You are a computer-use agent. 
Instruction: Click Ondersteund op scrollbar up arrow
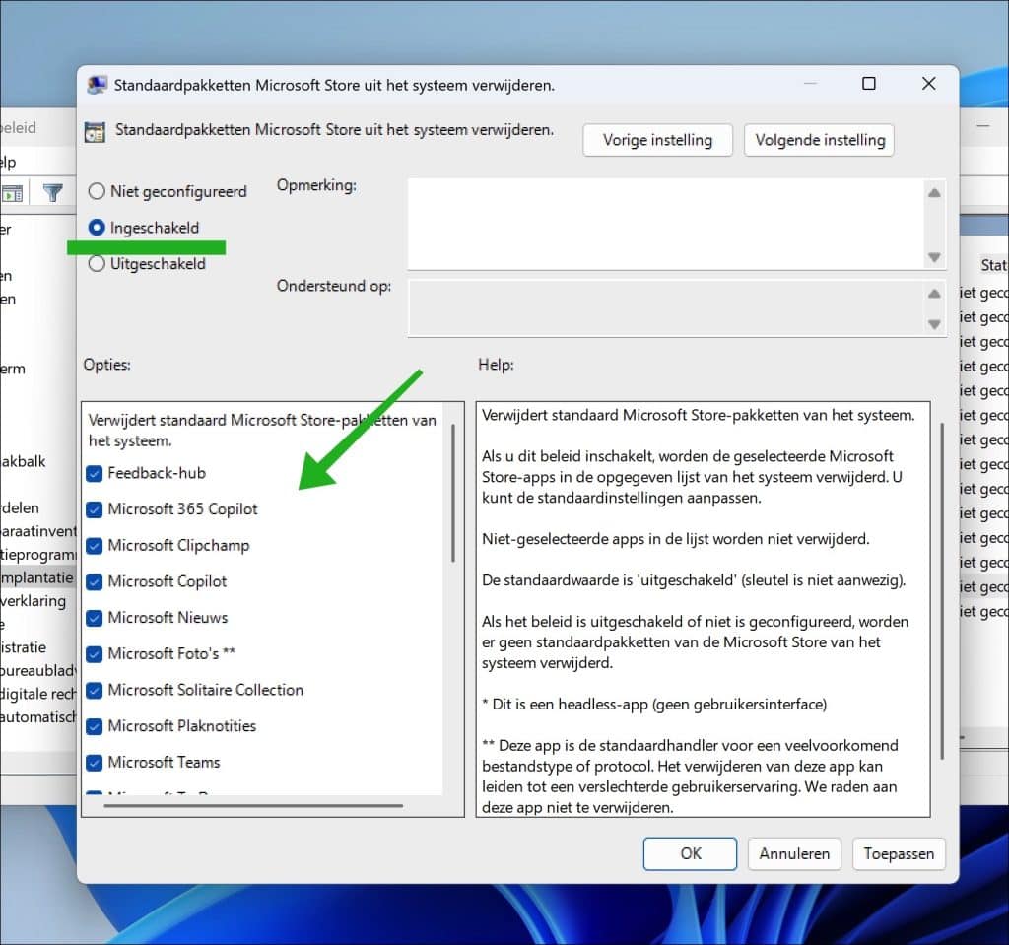[934, 294]
